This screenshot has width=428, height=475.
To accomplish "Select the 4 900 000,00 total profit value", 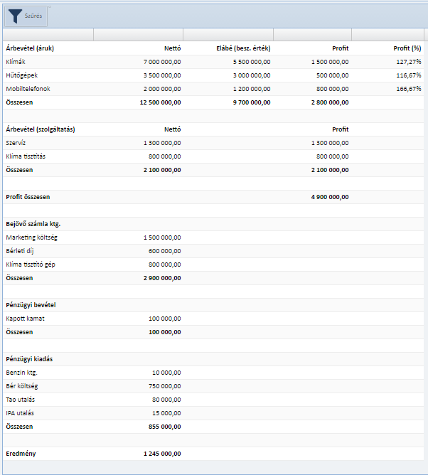I will tap(329, 197).
